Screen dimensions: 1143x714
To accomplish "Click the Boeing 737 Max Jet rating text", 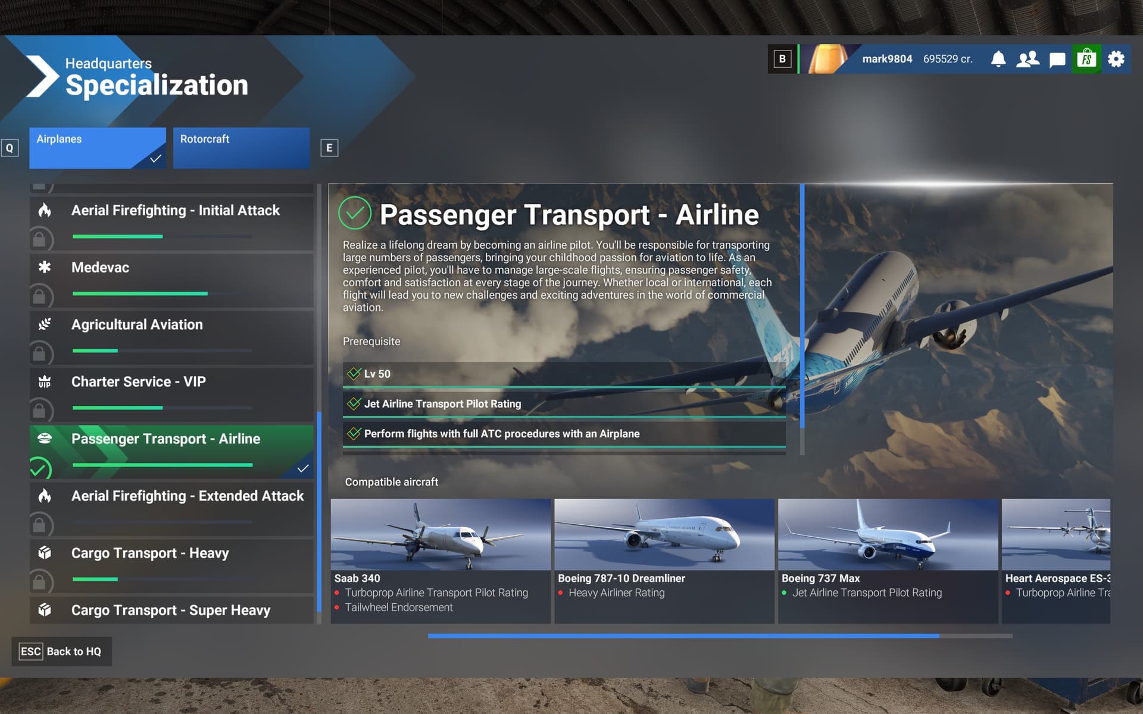I will click(x=867, y=593).
